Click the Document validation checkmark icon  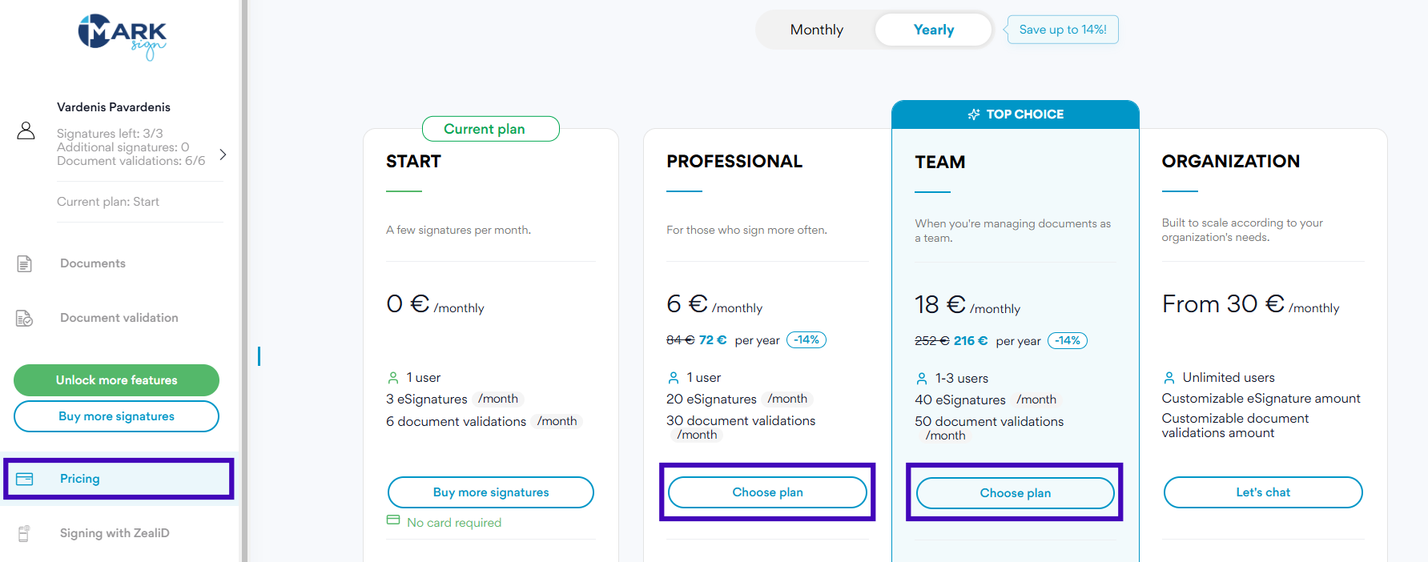pos(25,318)
